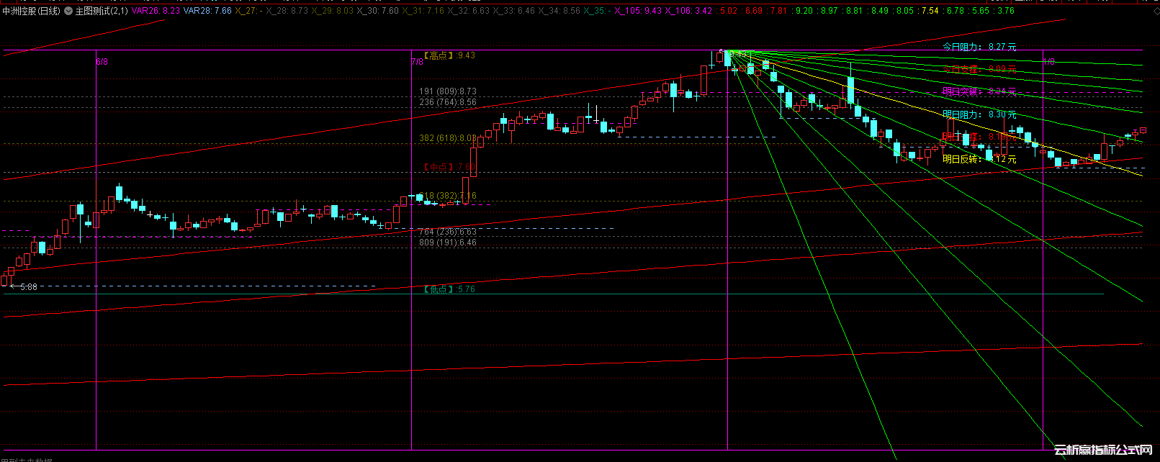Select the VAR26: 8.23 indicator value
This screenshot has width=1160, height=462.
pyautogui.click(x=156, y=12)
